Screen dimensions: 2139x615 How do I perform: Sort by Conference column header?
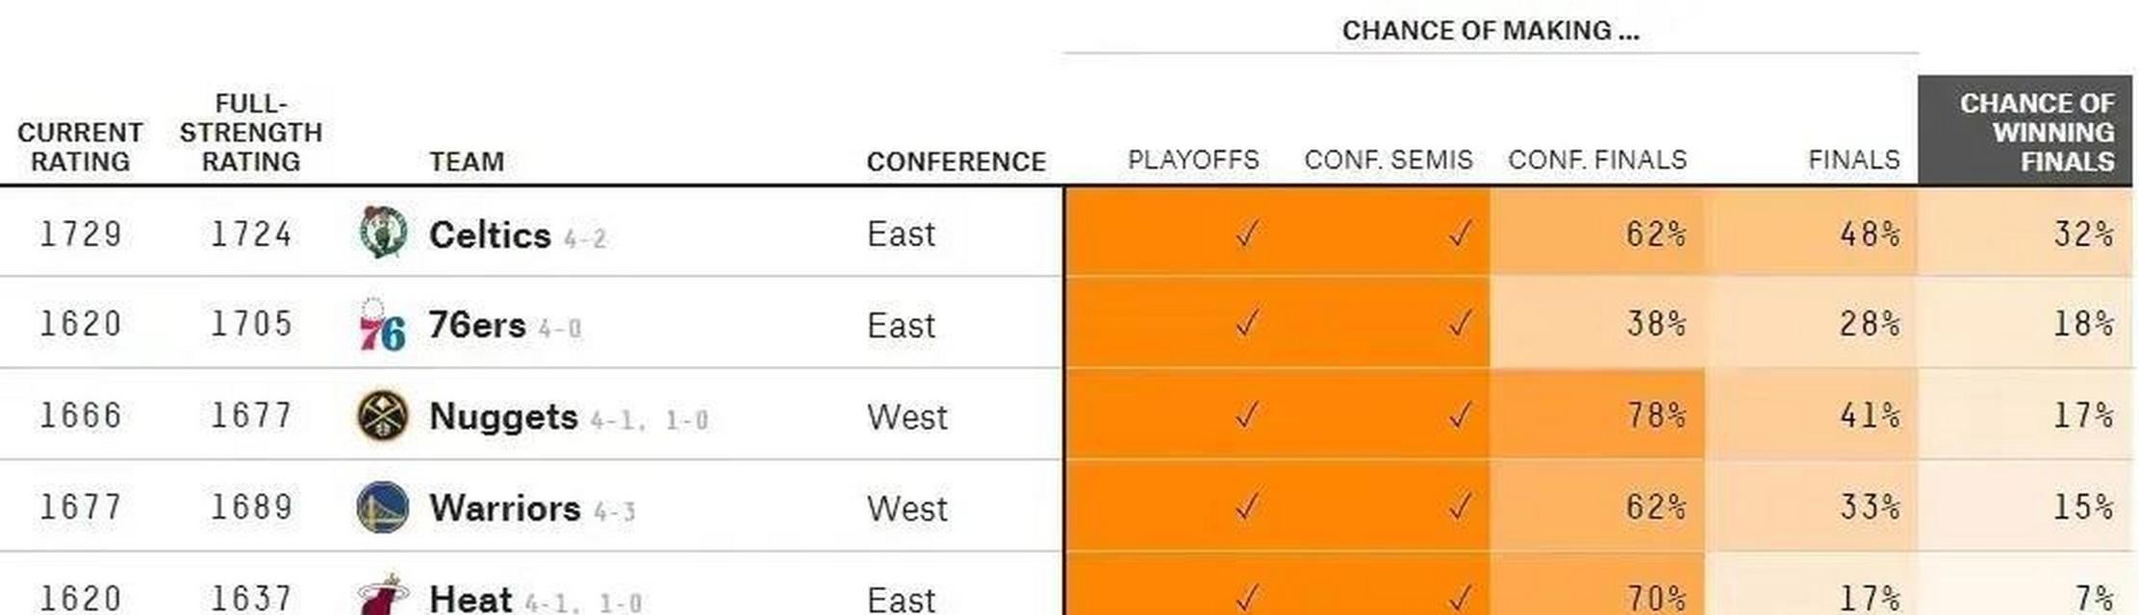[955, 161]
